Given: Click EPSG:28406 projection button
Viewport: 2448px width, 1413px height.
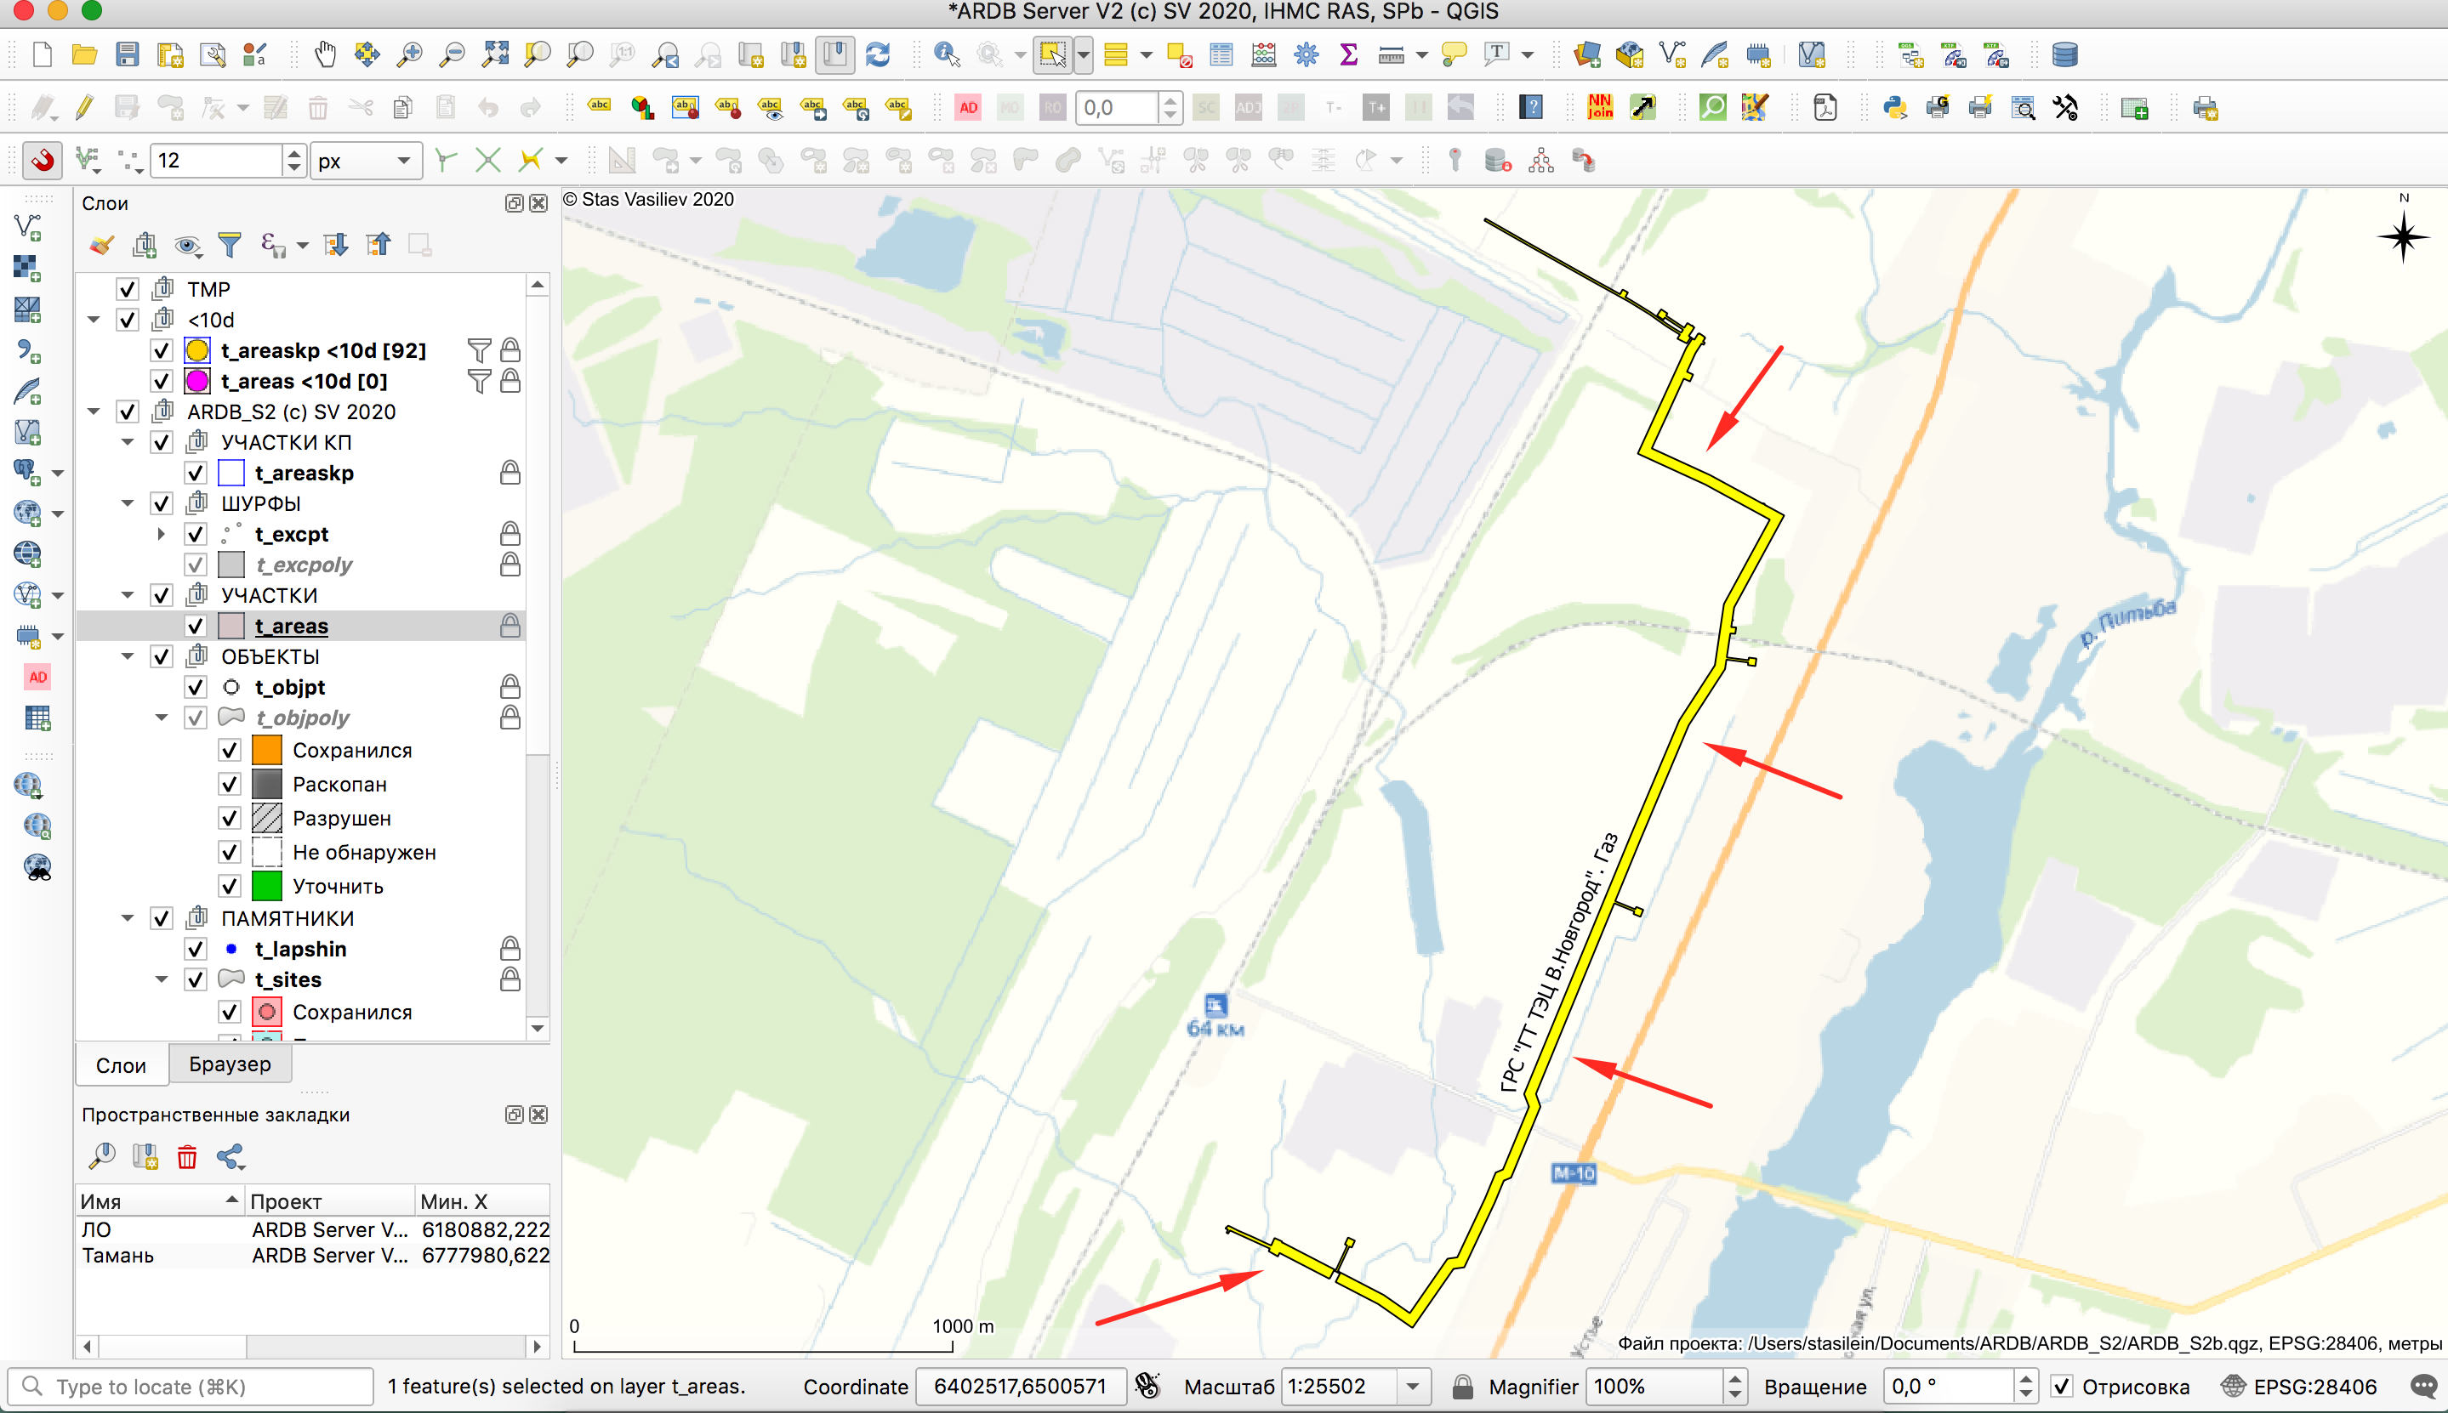Looking at the screenshot, I should tap(2299, 1387).
